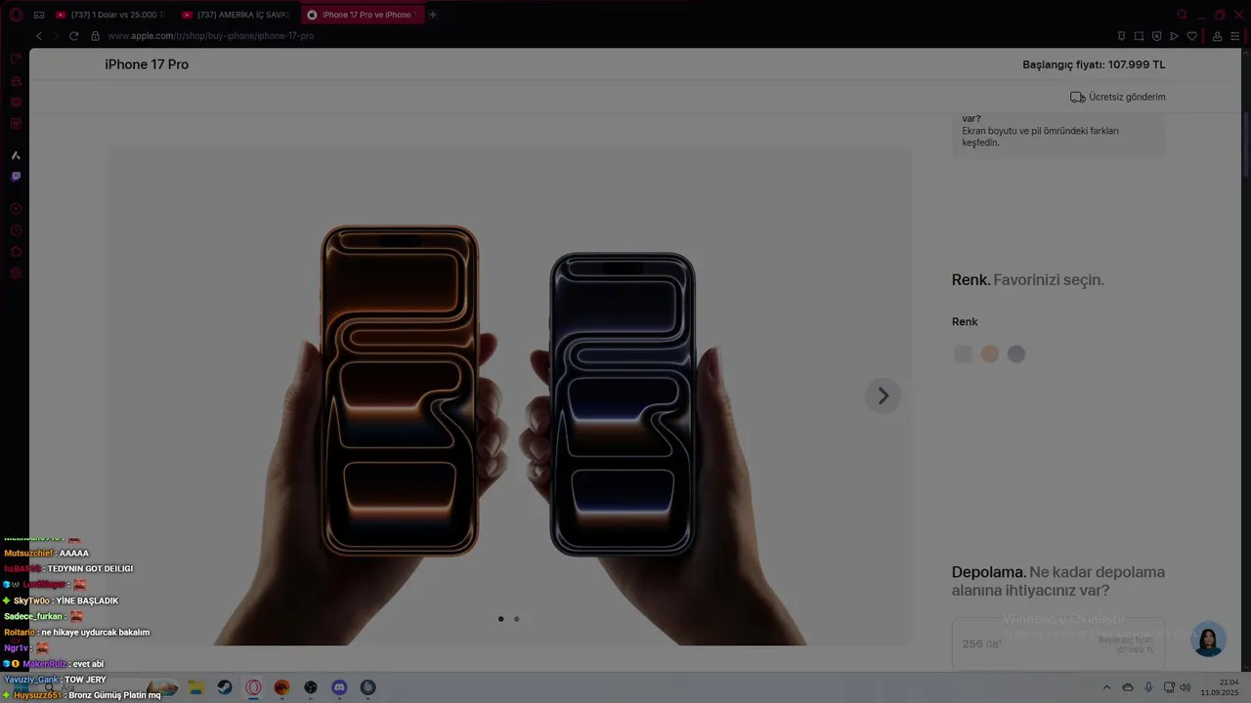
Task: Select the first gallery pagination dot
Action: 501,619
